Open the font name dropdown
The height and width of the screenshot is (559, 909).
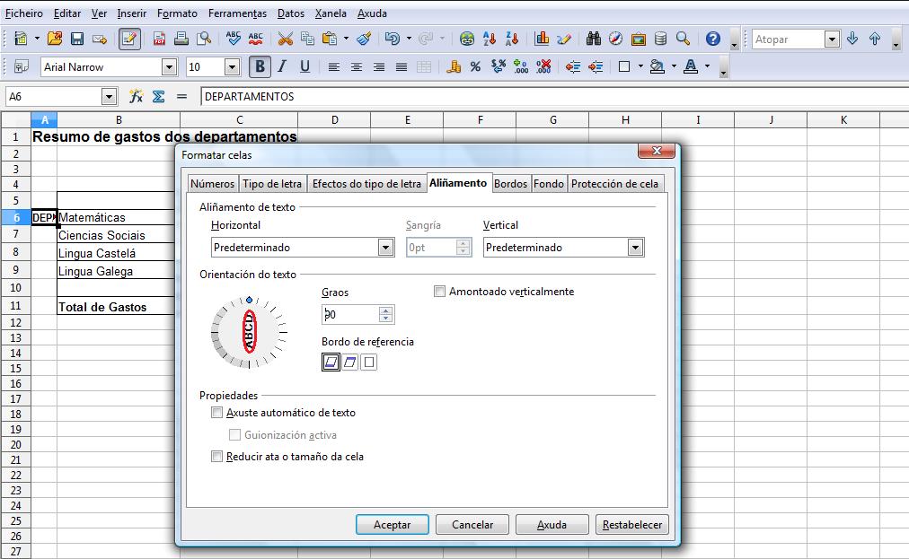click(x=169, y=67)
